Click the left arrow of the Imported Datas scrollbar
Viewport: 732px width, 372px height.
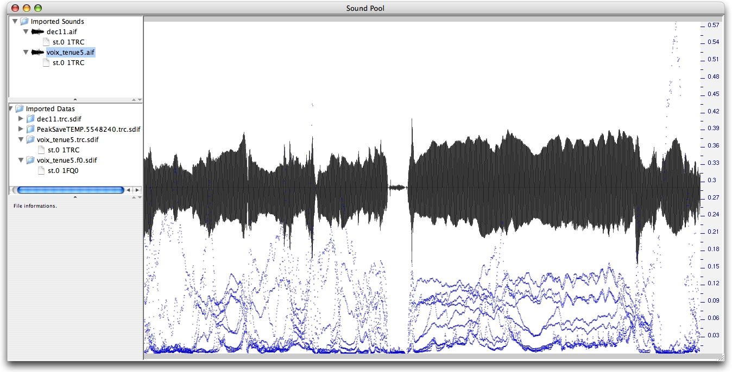click(129, 190)
